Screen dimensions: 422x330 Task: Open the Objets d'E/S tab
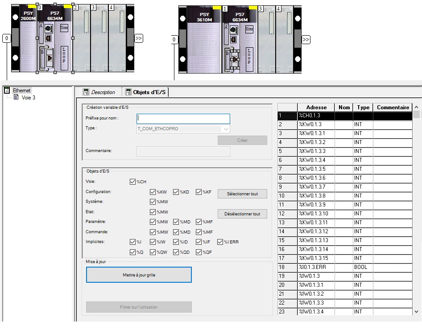[145, 92]
